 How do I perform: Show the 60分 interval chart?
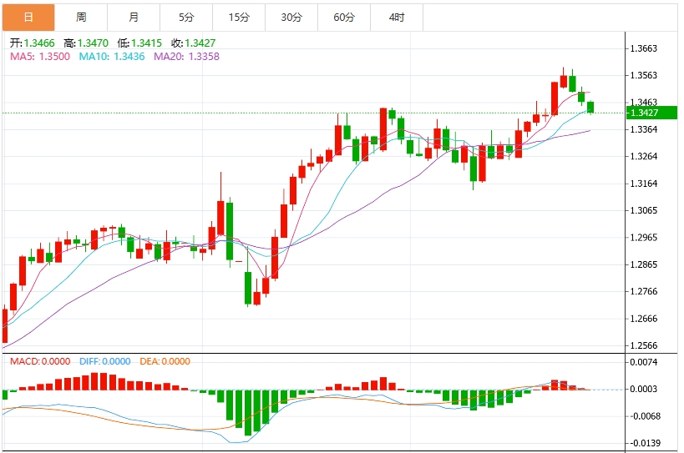(x=344, y=17)
